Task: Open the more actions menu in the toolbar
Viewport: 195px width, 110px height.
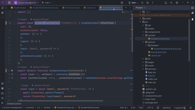Action: [x=153, y=3]
